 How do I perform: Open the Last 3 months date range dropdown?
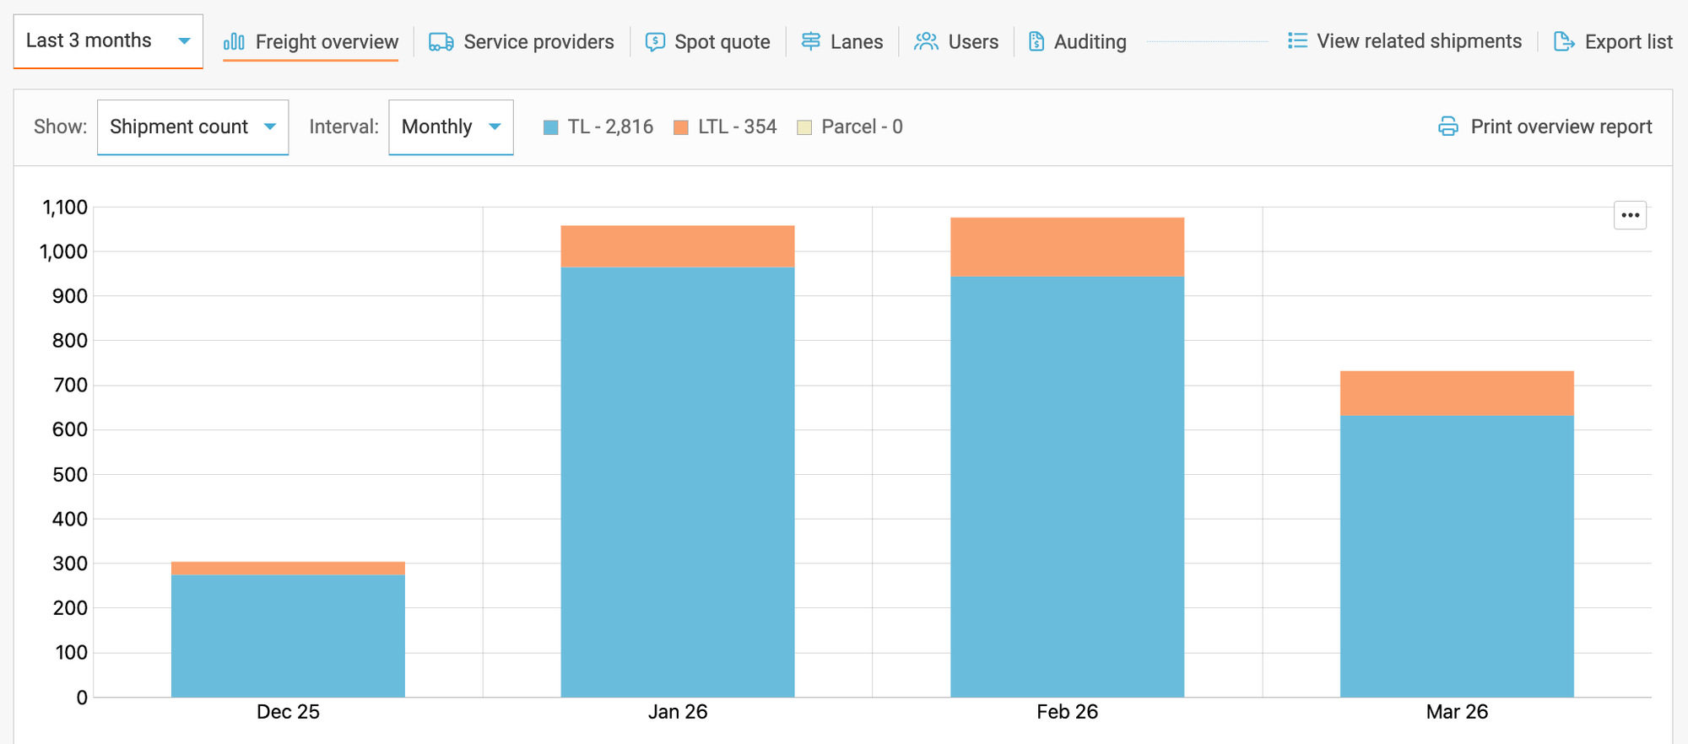click(x=108, y=40)
